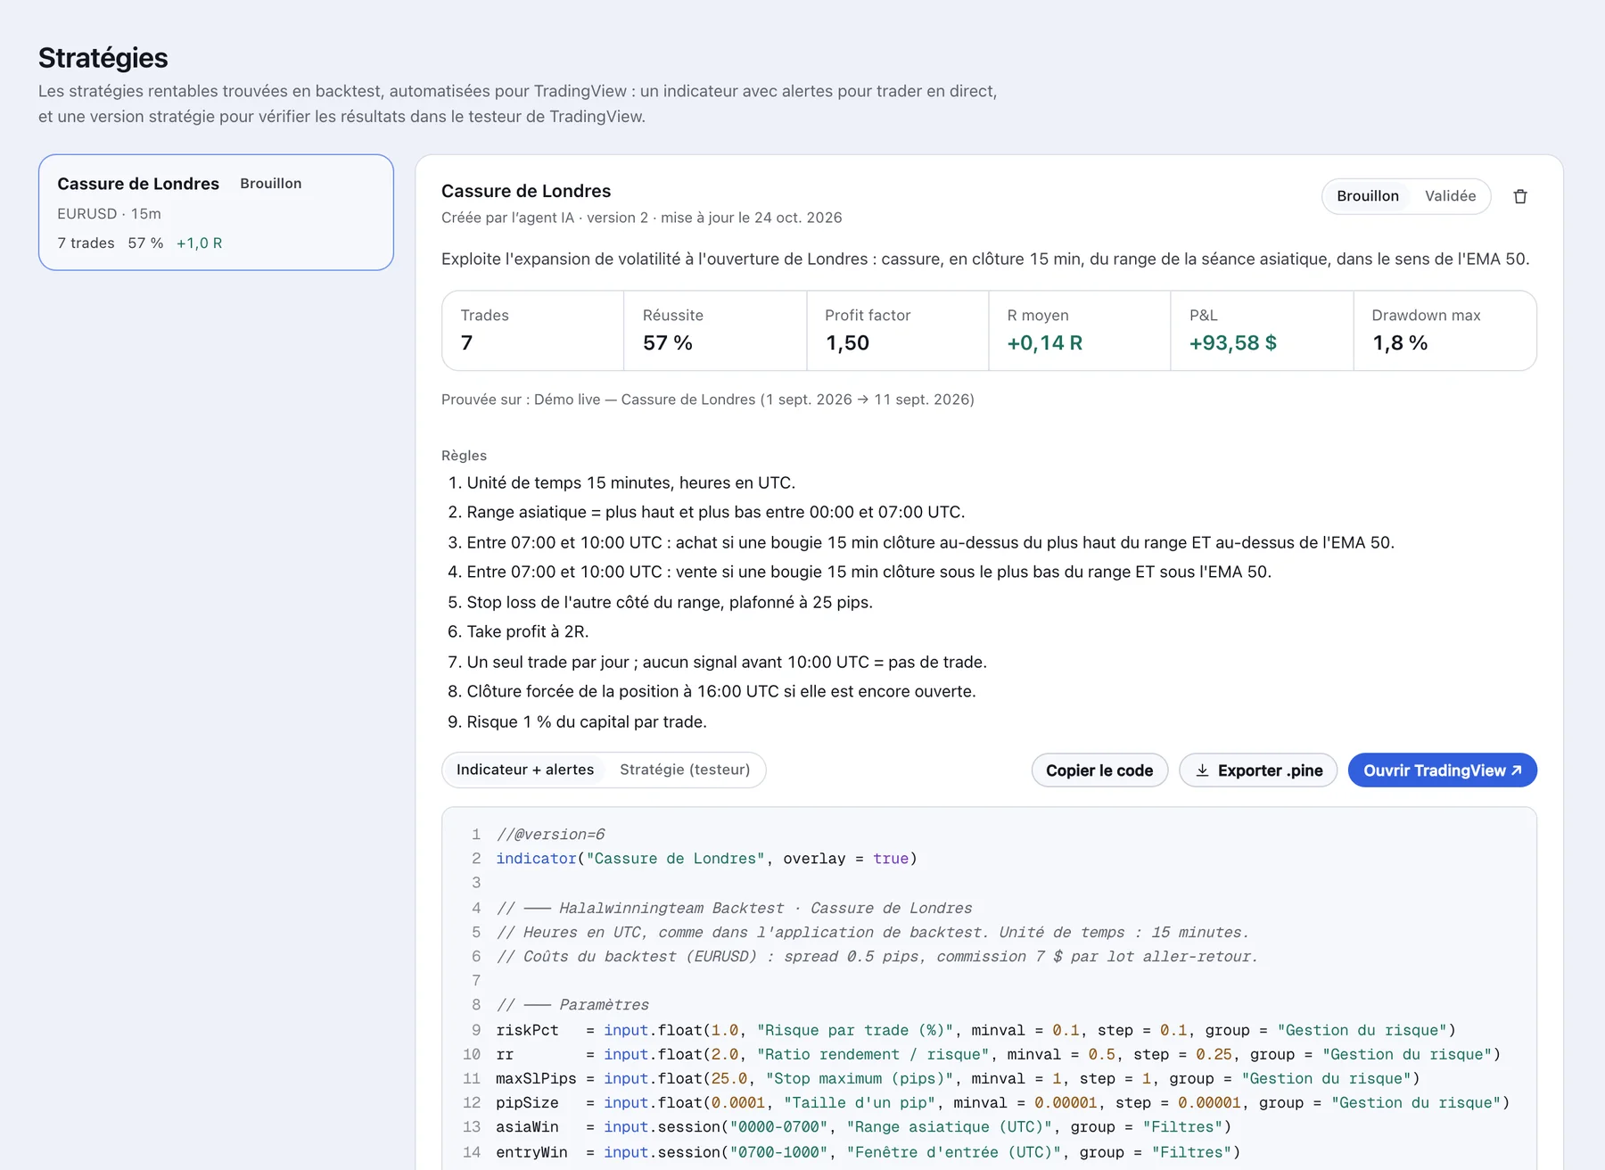Click the Prouvée sur Démo live line

[708, 400]
